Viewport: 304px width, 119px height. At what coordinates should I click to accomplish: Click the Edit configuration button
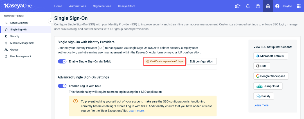(x=201, y=61)
